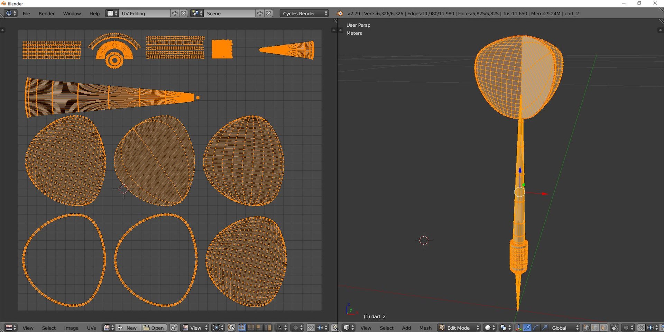The width and height of the screenshot is (664, 332).
Task: Open the scene browse icon dropdown
Action: [197, 13]
